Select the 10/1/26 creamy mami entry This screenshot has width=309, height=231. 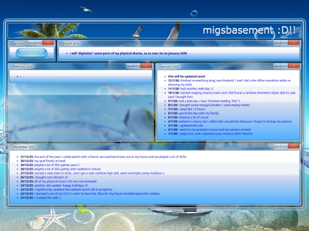pos(232,95)
